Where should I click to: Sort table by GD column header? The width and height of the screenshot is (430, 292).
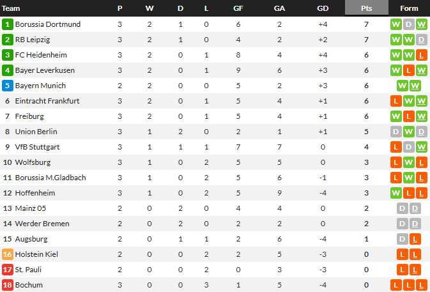[323, 8]
